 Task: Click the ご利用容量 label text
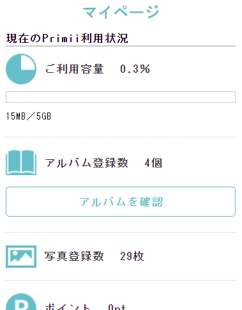(x=74, y=69)
